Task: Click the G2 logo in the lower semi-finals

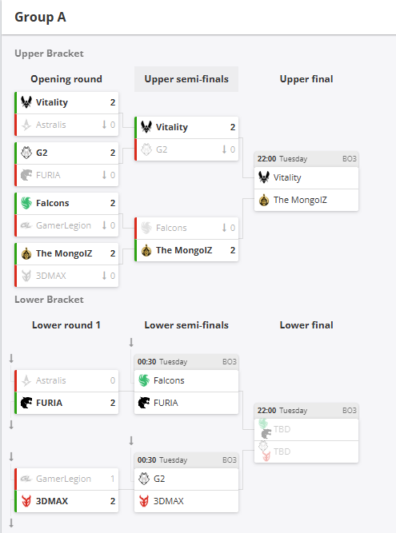Action: click(144, 479)
